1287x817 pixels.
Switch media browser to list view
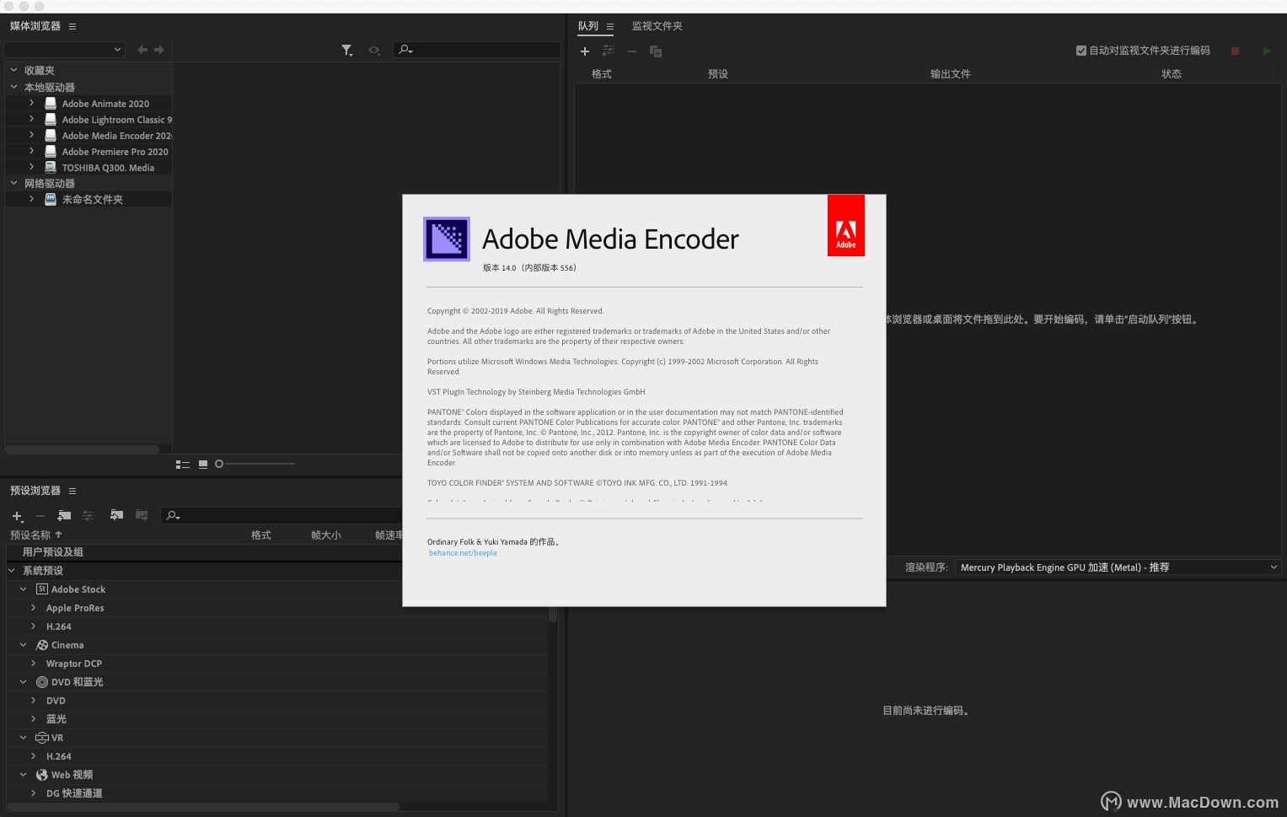(x=183, y=464)
